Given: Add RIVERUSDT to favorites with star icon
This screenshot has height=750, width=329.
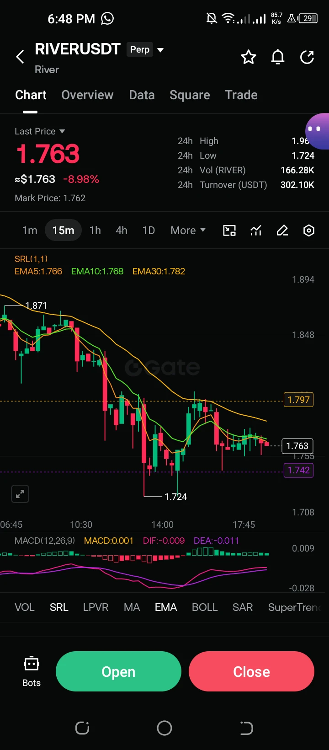Looking at the screenshot, I should click(249, 57).
